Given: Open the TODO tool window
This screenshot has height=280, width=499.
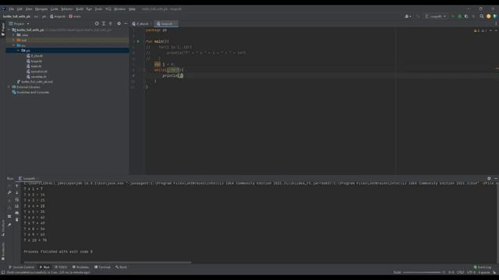Looking at the screenshot, I should 61,268.
